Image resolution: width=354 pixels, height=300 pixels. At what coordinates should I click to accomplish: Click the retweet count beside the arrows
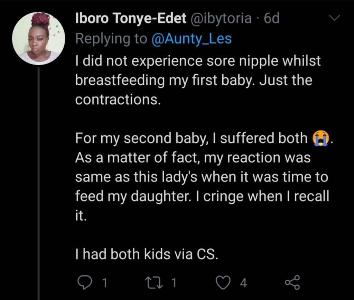174,283
